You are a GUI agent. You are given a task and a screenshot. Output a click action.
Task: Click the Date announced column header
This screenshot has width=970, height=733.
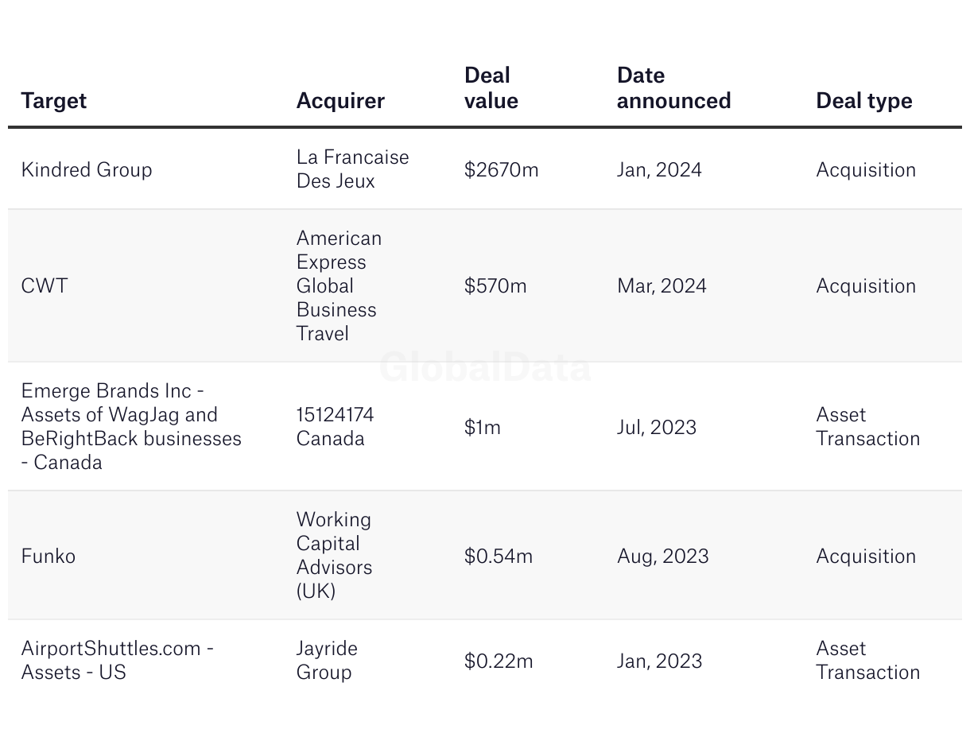coord(673,88)
